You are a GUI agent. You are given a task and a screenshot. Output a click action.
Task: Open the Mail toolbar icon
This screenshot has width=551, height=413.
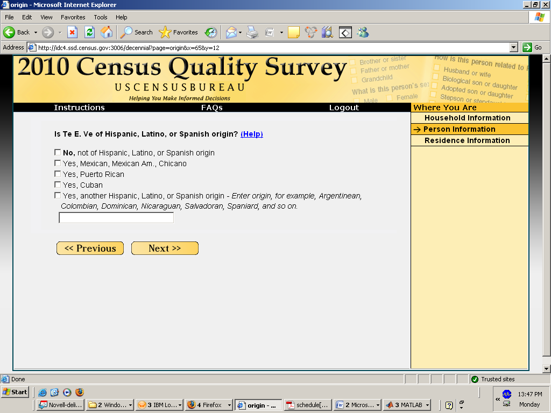point(231,32)
